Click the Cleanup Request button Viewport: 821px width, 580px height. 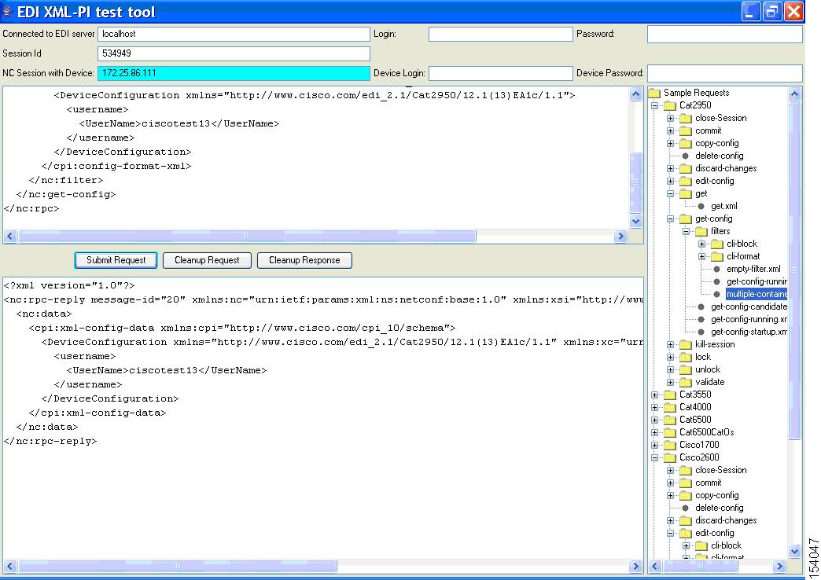[207, 260]
